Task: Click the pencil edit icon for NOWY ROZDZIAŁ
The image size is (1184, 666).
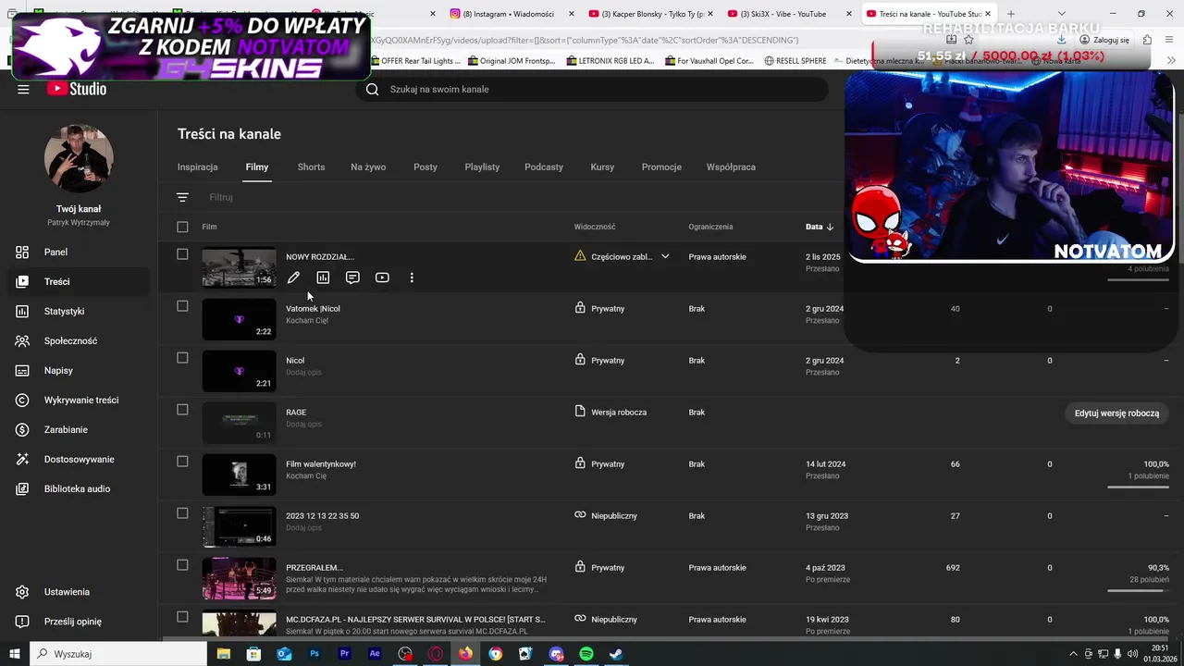Action: pyautogui.click(x=293, y=277)
